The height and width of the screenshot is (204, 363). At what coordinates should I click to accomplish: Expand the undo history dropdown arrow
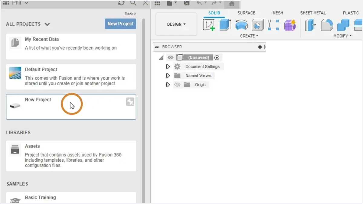coord(206,3)
